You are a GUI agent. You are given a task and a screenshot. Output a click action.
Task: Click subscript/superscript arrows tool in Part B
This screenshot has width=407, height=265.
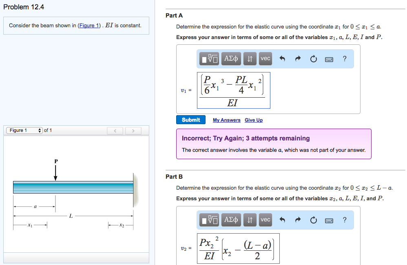250,220
